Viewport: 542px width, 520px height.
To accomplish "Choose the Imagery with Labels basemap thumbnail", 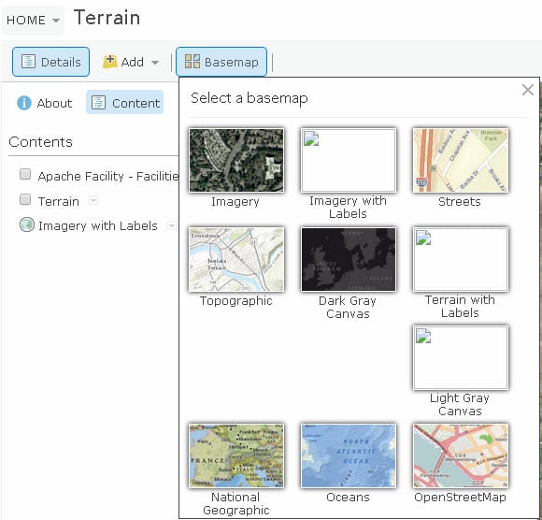I will [x=349, y=160].
